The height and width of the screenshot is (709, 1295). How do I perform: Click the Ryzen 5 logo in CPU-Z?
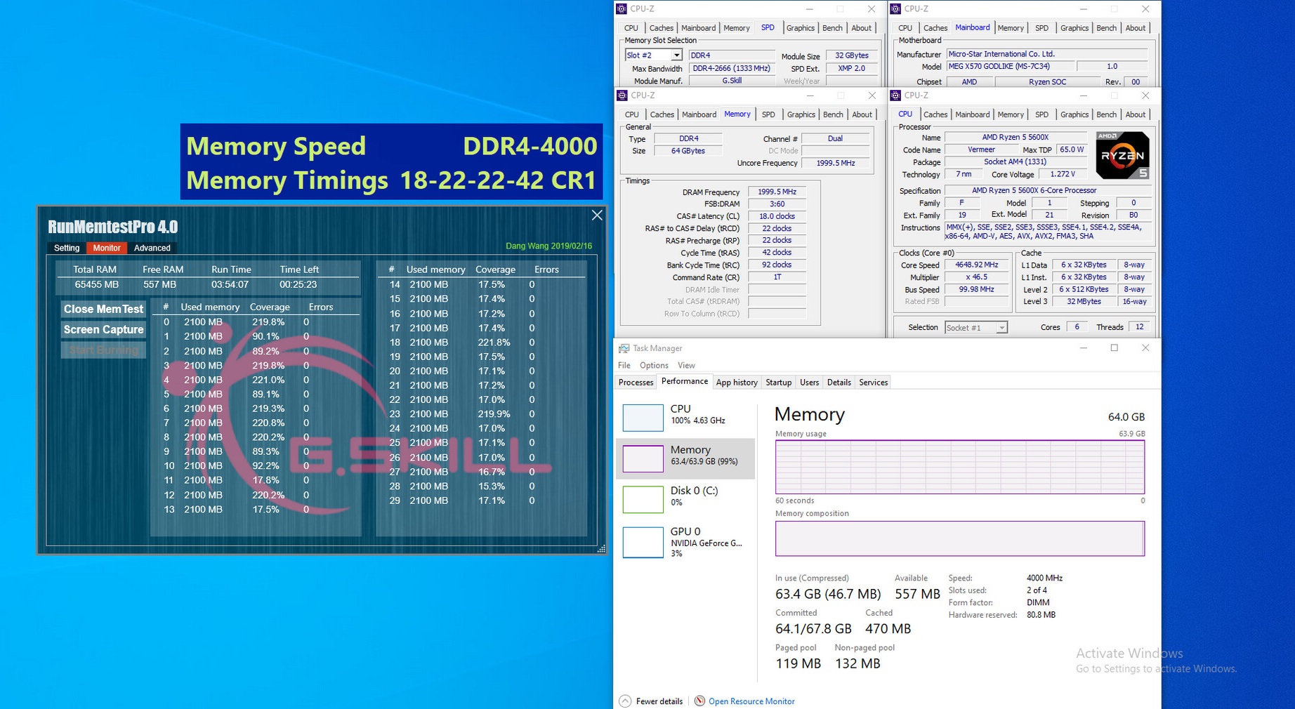coord(1122,155)
